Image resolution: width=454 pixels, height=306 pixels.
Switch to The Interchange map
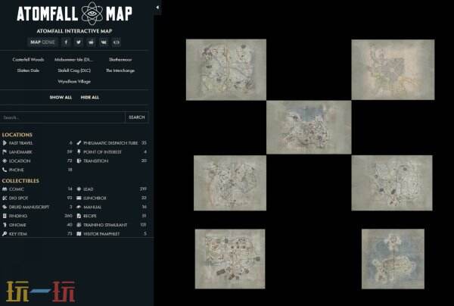click(x=120, y=70)
